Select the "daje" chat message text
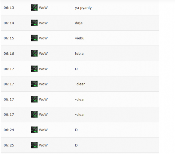Screen dimensions: 175x154 [79, 23]
